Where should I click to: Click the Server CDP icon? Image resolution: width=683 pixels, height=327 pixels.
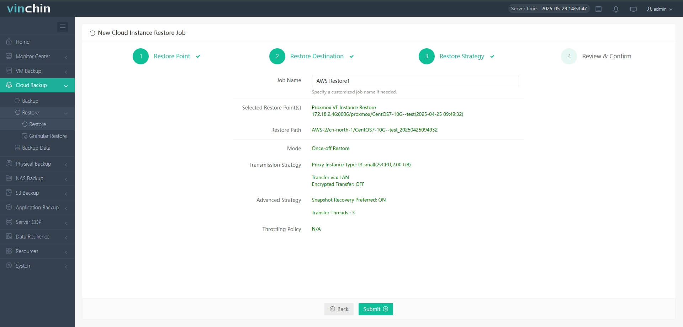(9, 222)
